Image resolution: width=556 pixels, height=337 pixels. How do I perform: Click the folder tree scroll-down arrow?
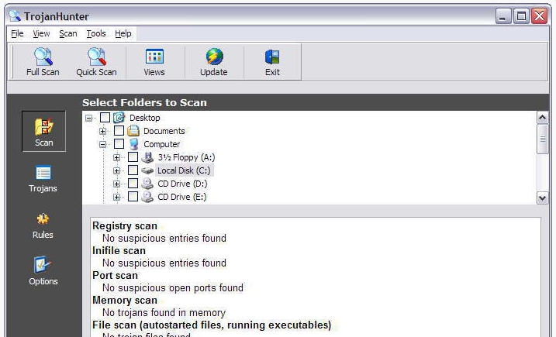543,198
